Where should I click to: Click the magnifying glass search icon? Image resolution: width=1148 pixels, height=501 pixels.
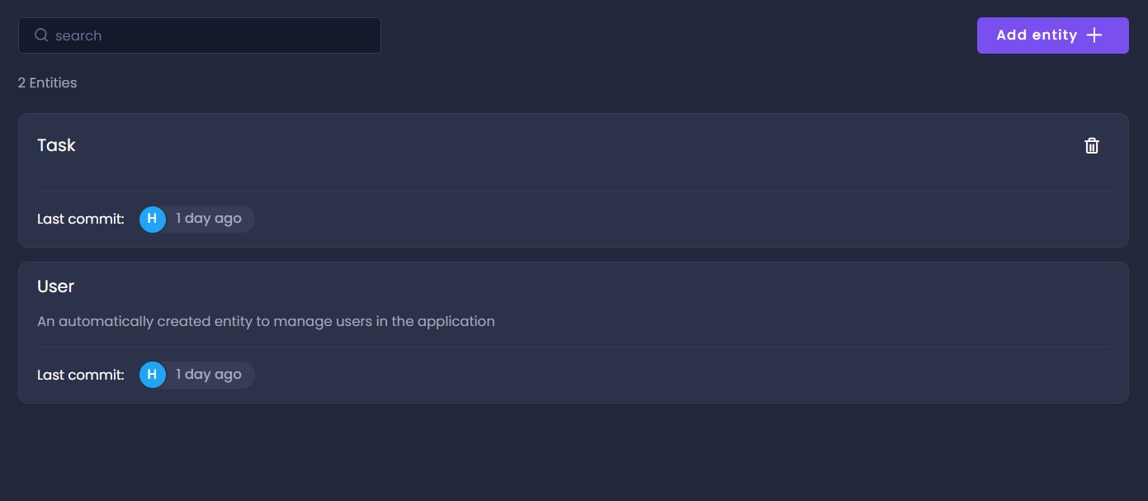coord(41,35)
